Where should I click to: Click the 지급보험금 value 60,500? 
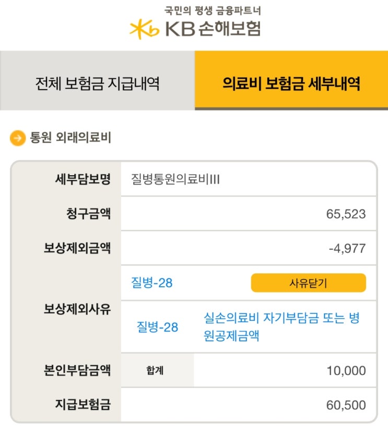point(346,405)
